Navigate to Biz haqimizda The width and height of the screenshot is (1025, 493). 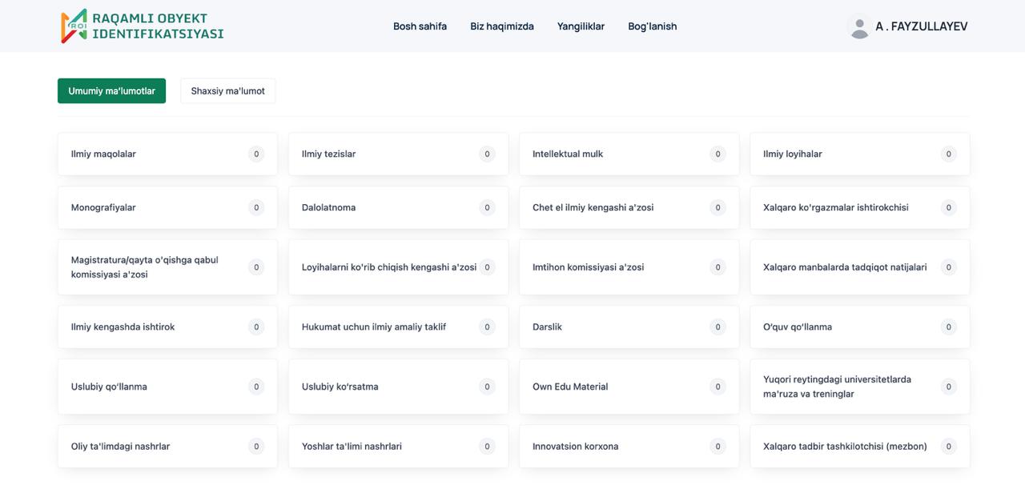[501, 26]
